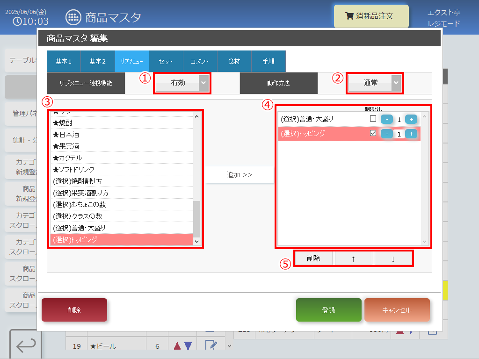
Task: Click the small 削除 button under the right list
Action: click(313, 258)
